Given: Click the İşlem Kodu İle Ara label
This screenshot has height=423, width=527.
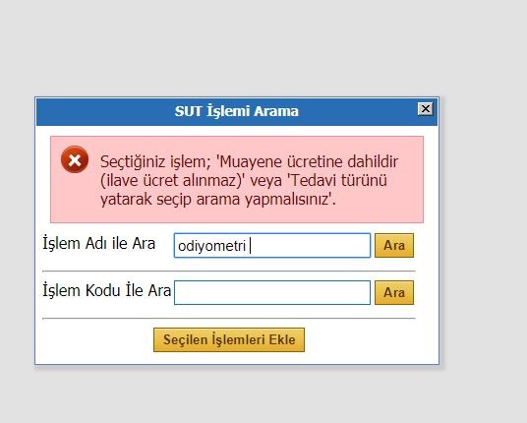Looking at the screenshot, I should pyautogui.click(x=106, y=290).
